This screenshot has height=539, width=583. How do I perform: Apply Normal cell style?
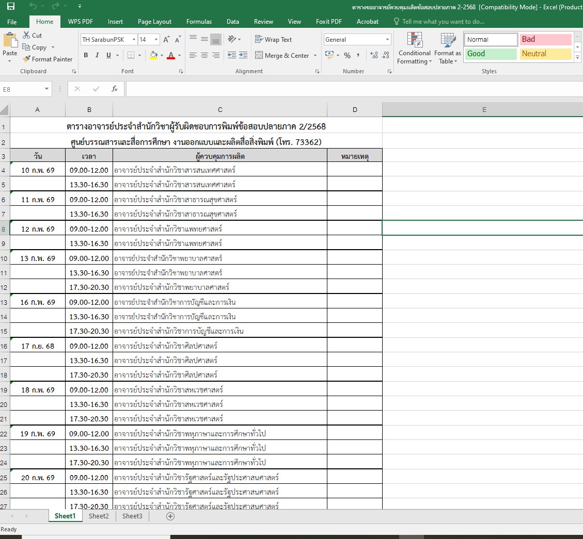click(491, 39)
